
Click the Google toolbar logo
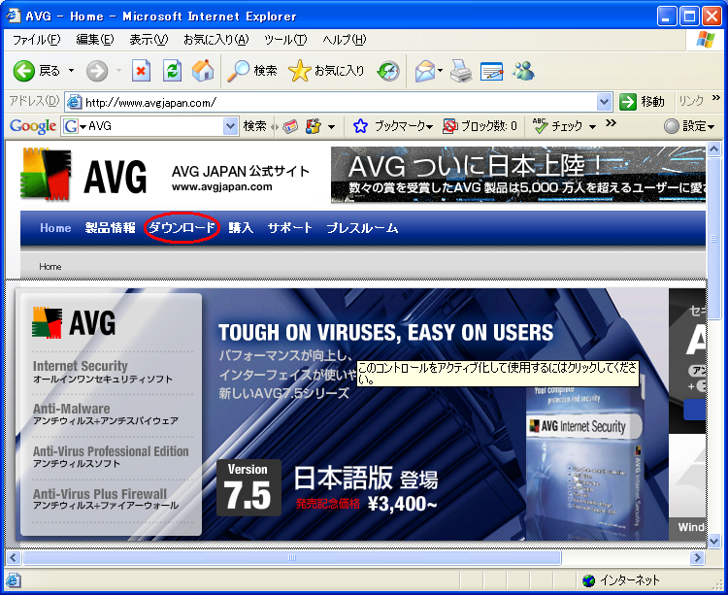click(x=33, y=126)
